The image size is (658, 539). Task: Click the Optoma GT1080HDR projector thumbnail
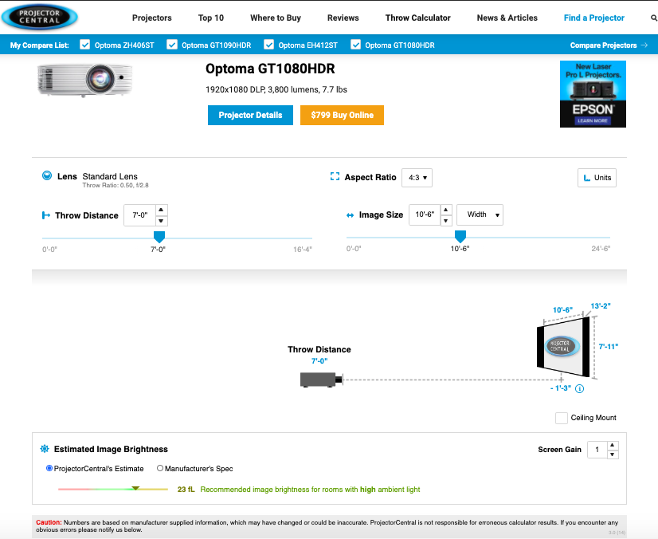(85, 80)
